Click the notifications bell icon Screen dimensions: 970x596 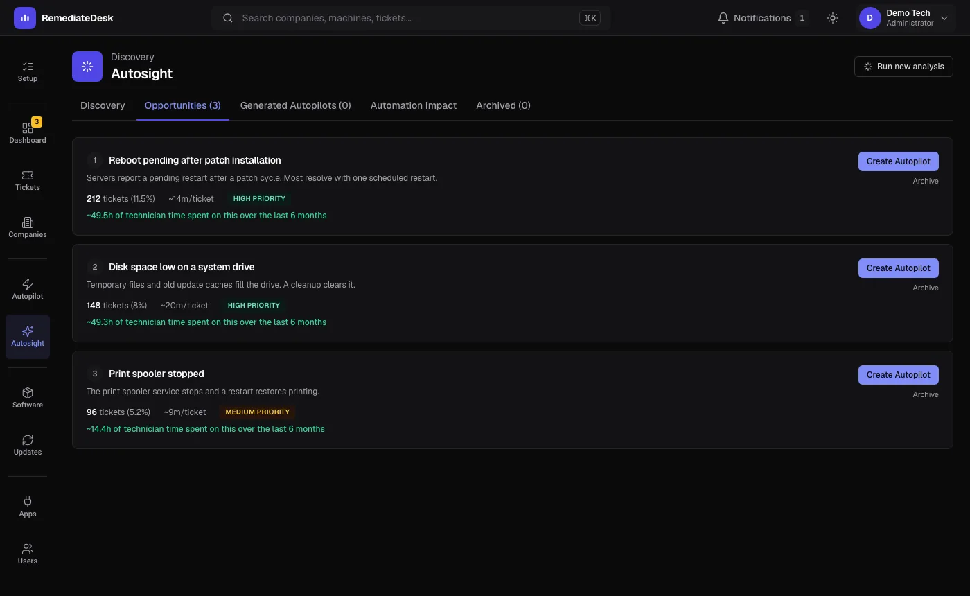pyautogui.click(x=723, y=18)
